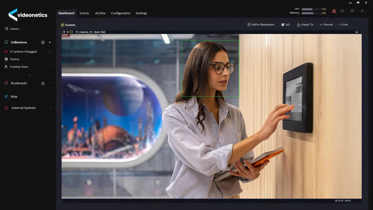Click the Bookmarks export icon in sidebar
Image resolution: width=373 pixels, height=210 pixels.
click(43, 83)
